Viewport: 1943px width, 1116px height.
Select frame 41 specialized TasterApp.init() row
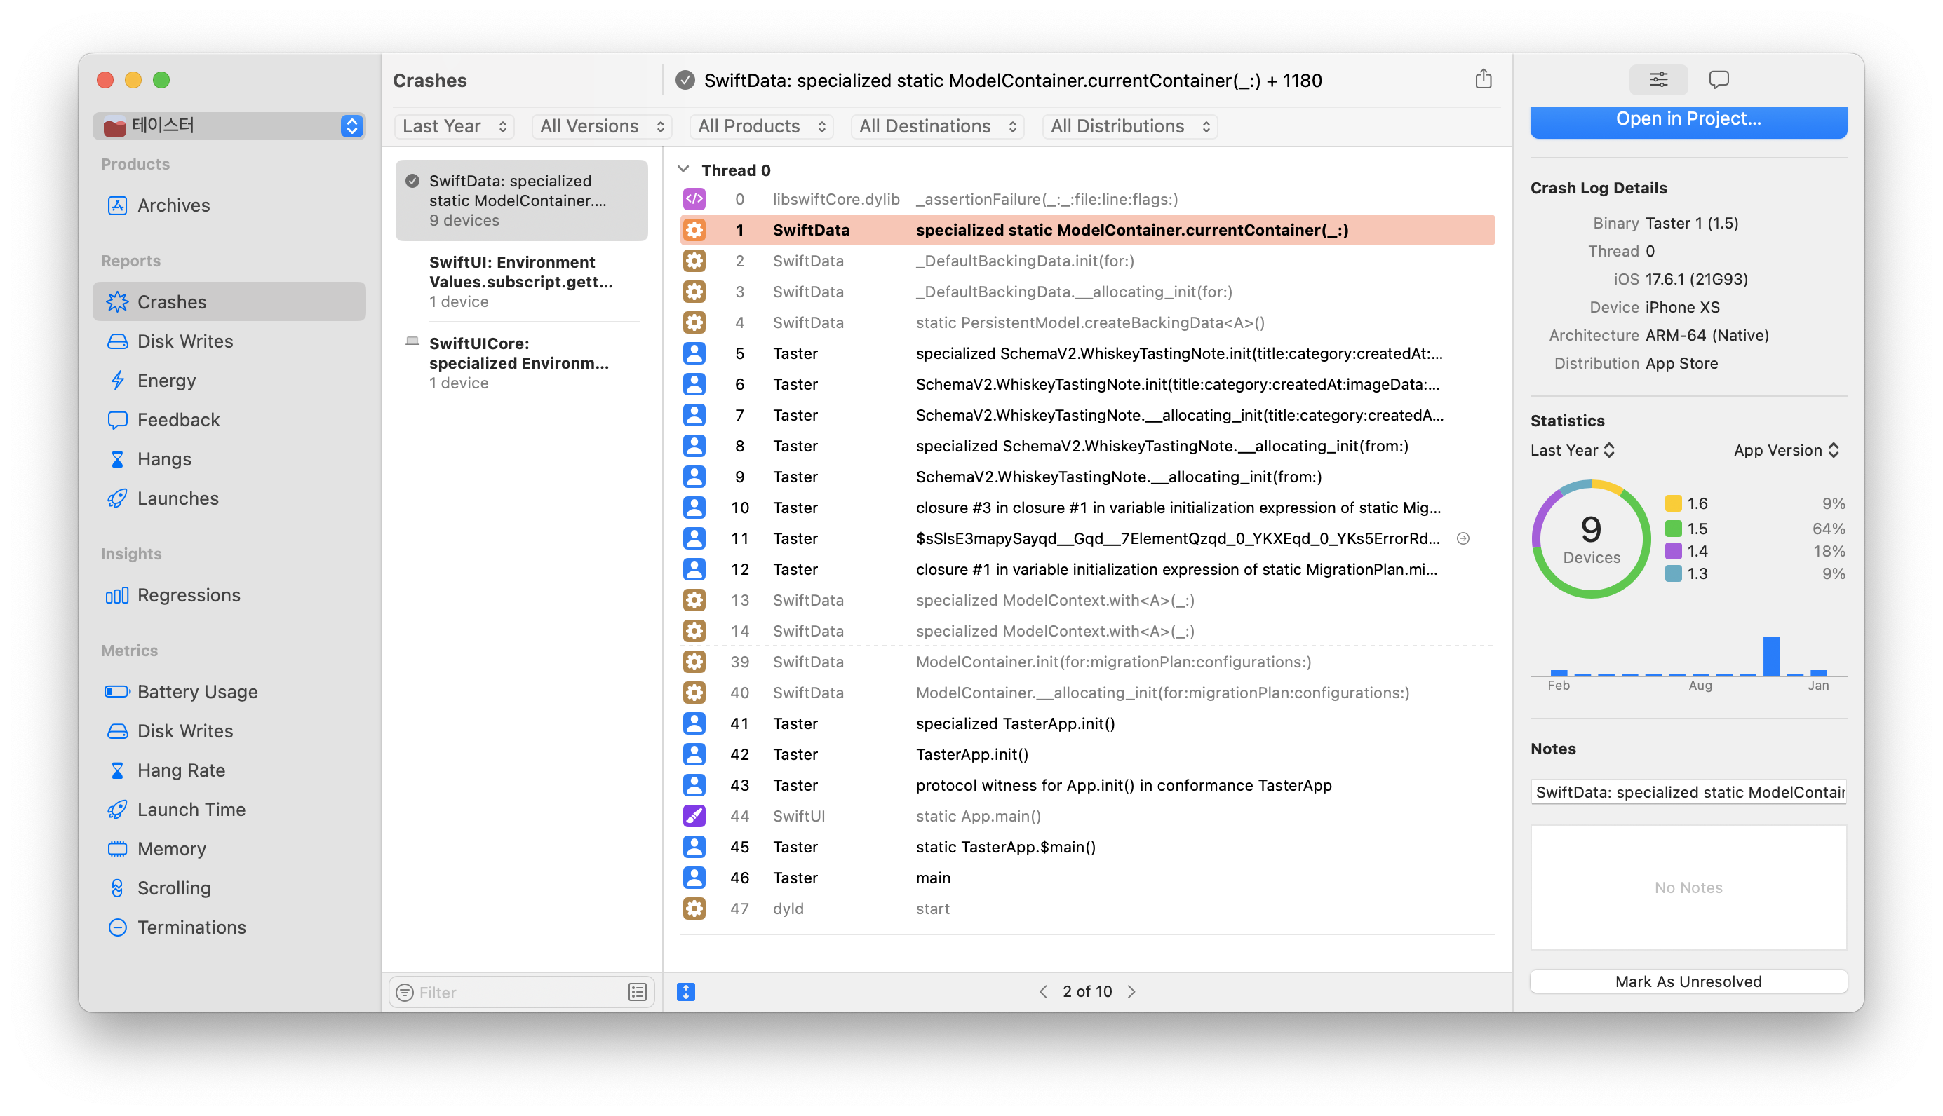(x=1087, y=723)
